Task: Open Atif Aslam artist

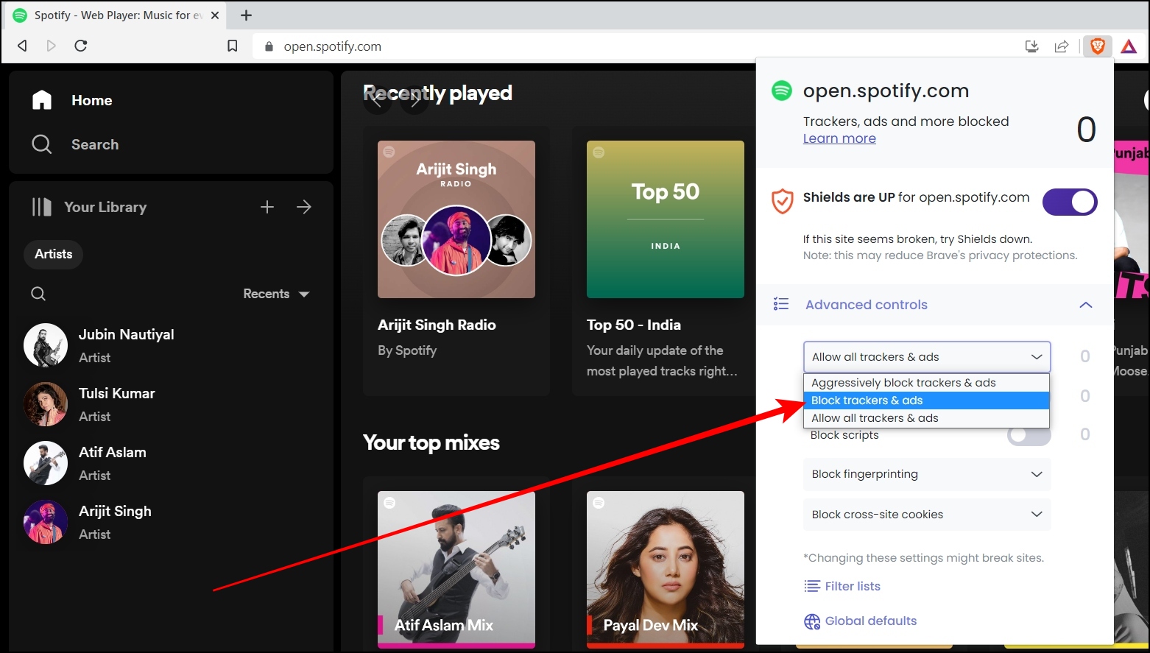Action: [x=171, y=463]
